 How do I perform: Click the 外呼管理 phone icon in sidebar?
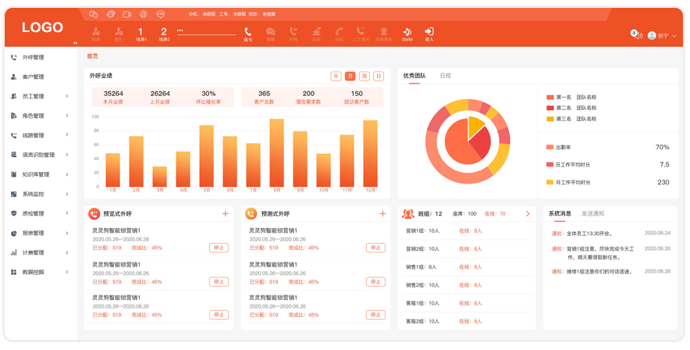point(14,57)
